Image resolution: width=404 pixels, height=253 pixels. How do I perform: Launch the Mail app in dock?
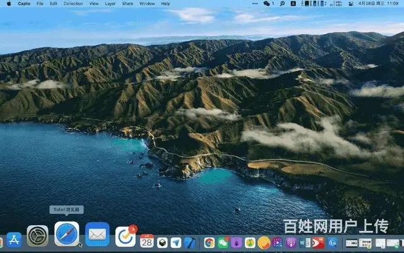pyautogui.click(x=97, y=235)
